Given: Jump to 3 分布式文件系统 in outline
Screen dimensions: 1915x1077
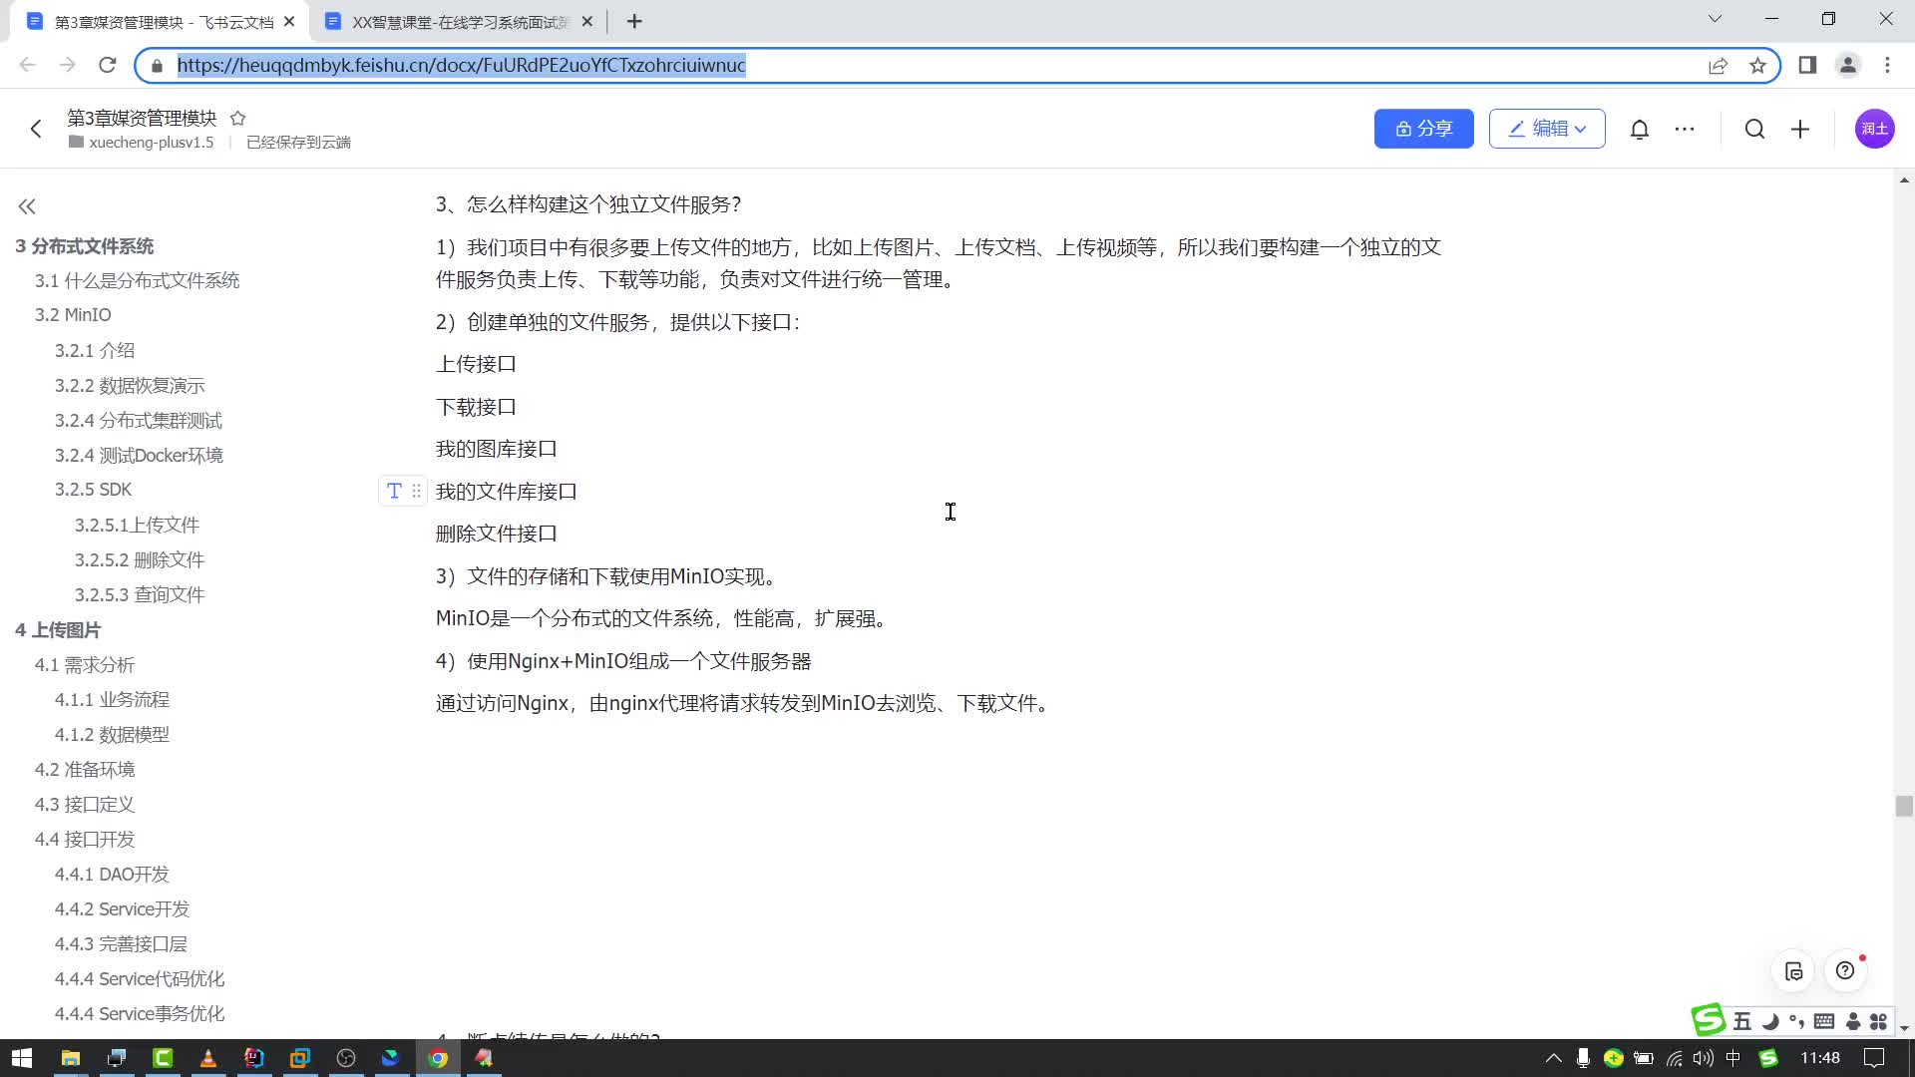Looking at the screenshot, I should (x=85, y=246).
